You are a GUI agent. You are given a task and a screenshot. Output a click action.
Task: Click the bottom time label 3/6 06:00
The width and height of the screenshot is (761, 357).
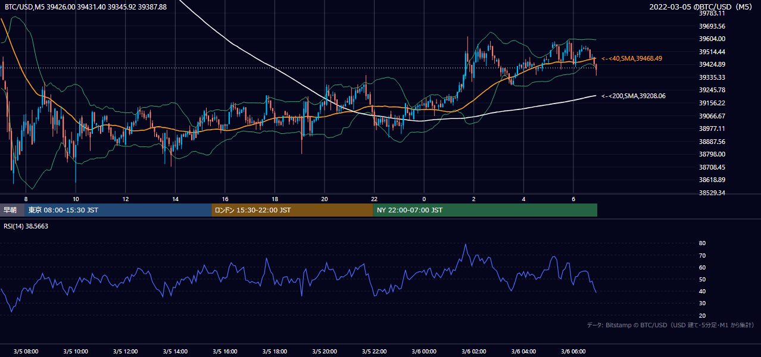pyautogui.click(x=573, y=352)
